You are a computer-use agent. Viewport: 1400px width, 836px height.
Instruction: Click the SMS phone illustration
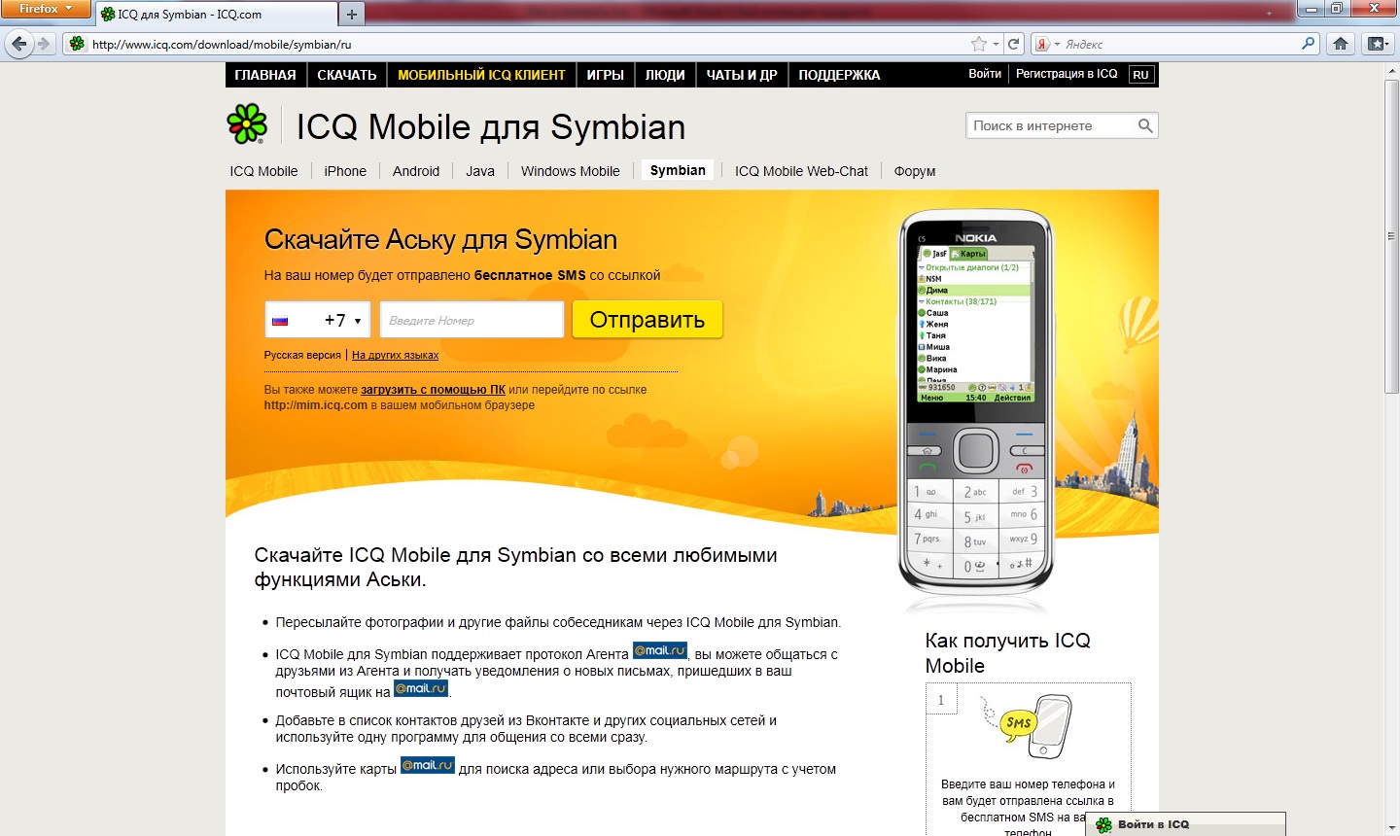coord(1028,727)
